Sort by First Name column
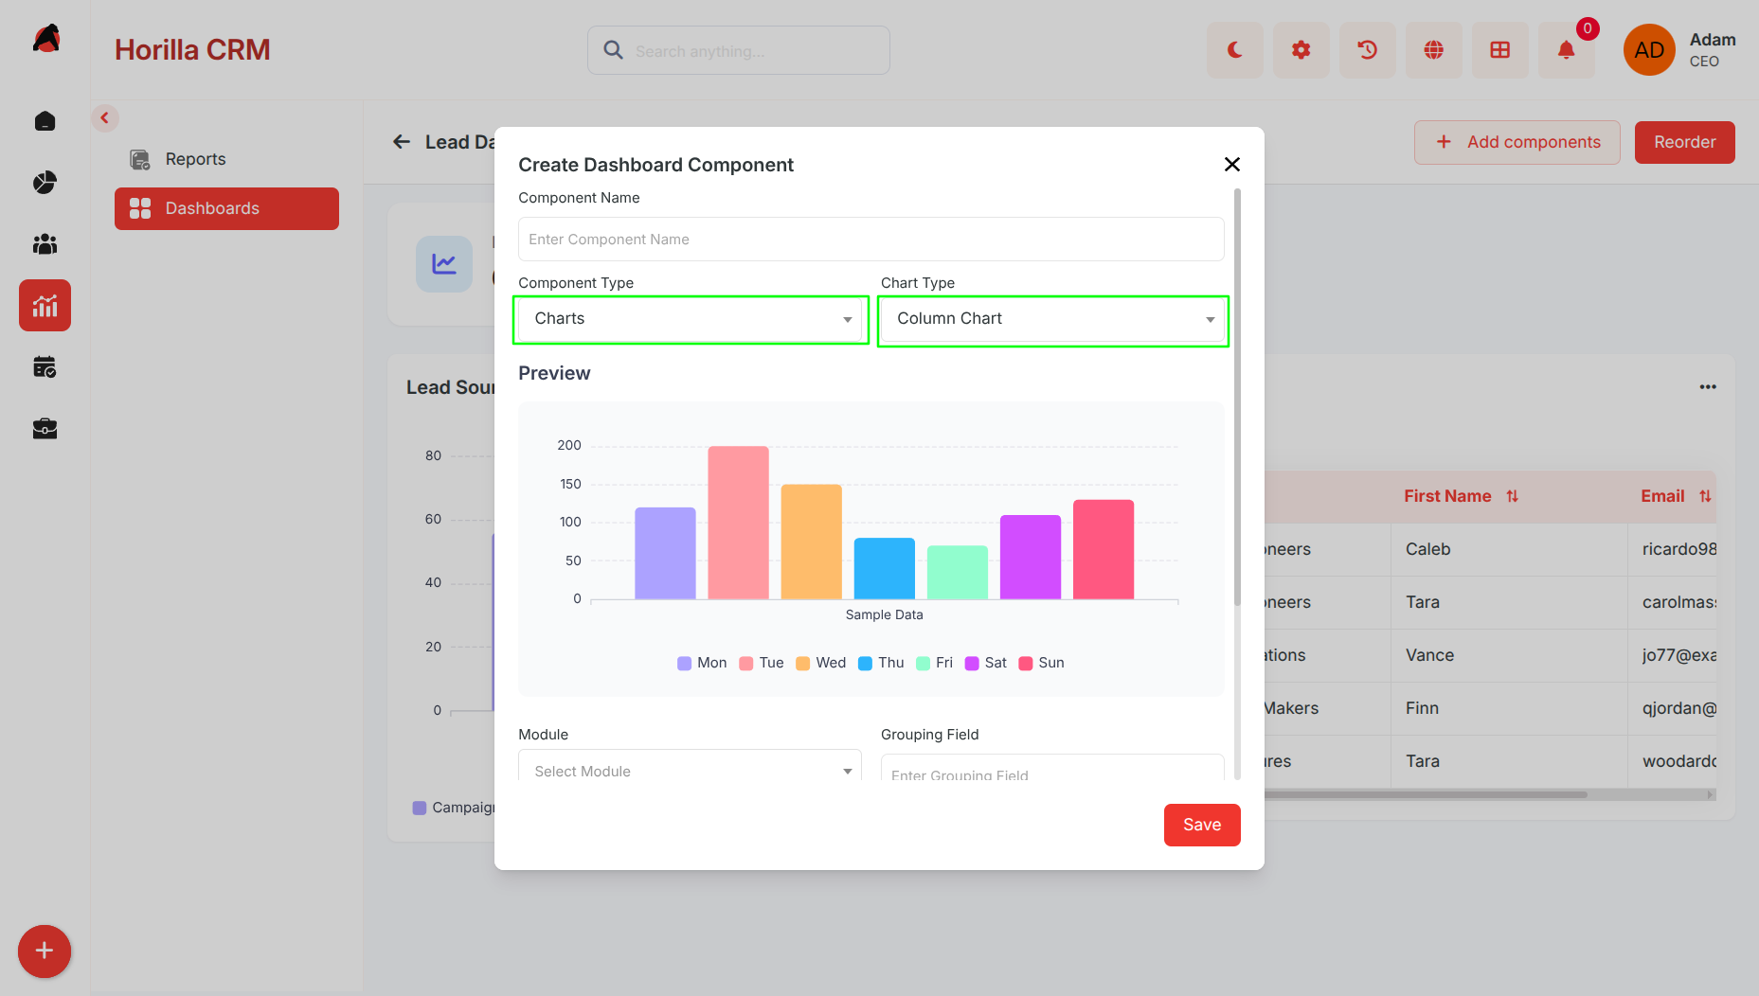Screen dimensions: 1759x996 coord(1513,496)
